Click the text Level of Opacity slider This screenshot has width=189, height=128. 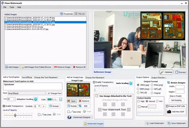pyautogui.click(x=18, y=115)
